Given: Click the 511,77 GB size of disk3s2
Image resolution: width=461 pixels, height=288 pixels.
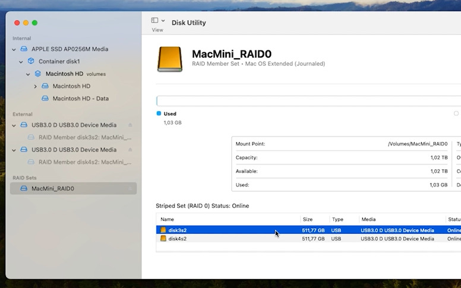Looking at the screenshot, I should pos(314,230).
